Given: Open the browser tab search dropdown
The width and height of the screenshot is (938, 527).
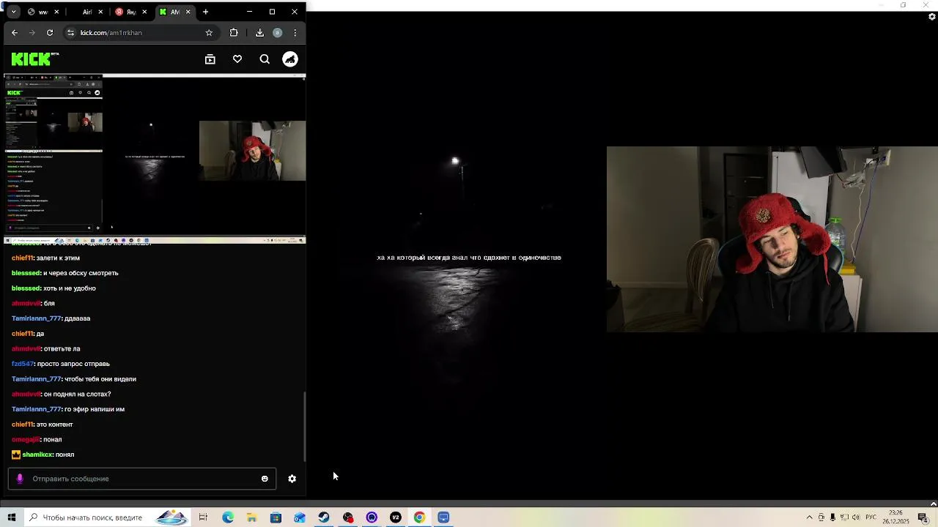Looking at the screenshot, I should point(13,12).
